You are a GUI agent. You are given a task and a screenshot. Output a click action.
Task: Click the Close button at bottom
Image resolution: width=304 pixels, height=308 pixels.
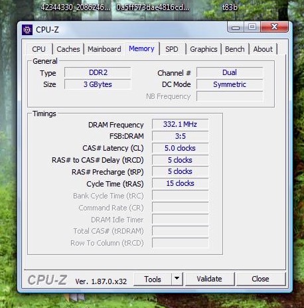point(261,279)
